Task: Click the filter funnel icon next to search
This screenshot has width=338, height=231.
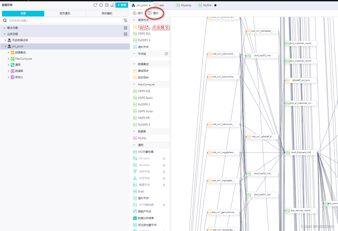Action: pyautogui.click(x=125, y=20)
